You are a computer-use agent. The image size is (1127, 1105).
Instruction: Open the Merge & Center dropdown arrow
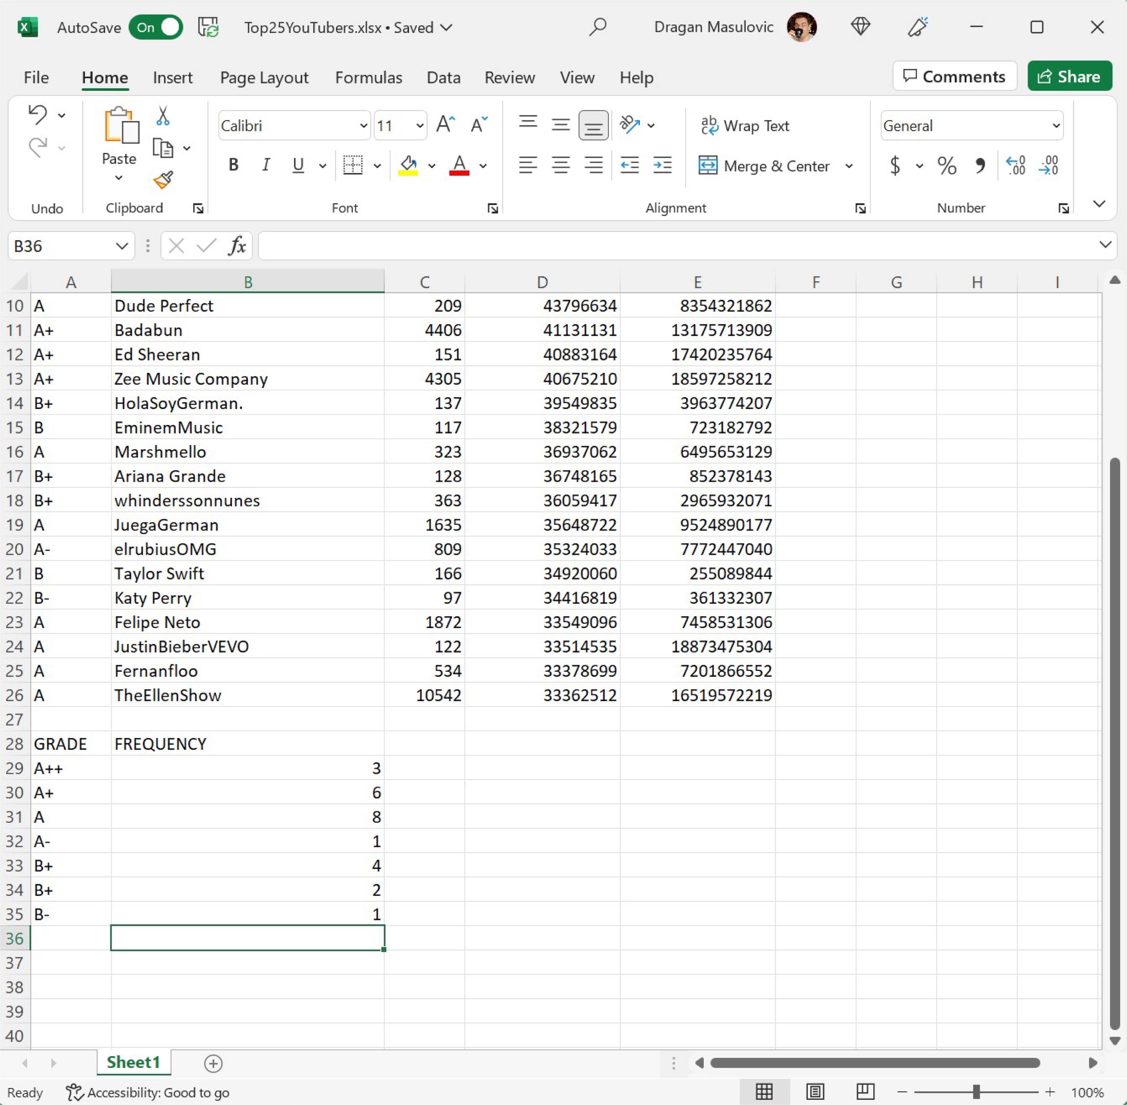coord(849,166)
